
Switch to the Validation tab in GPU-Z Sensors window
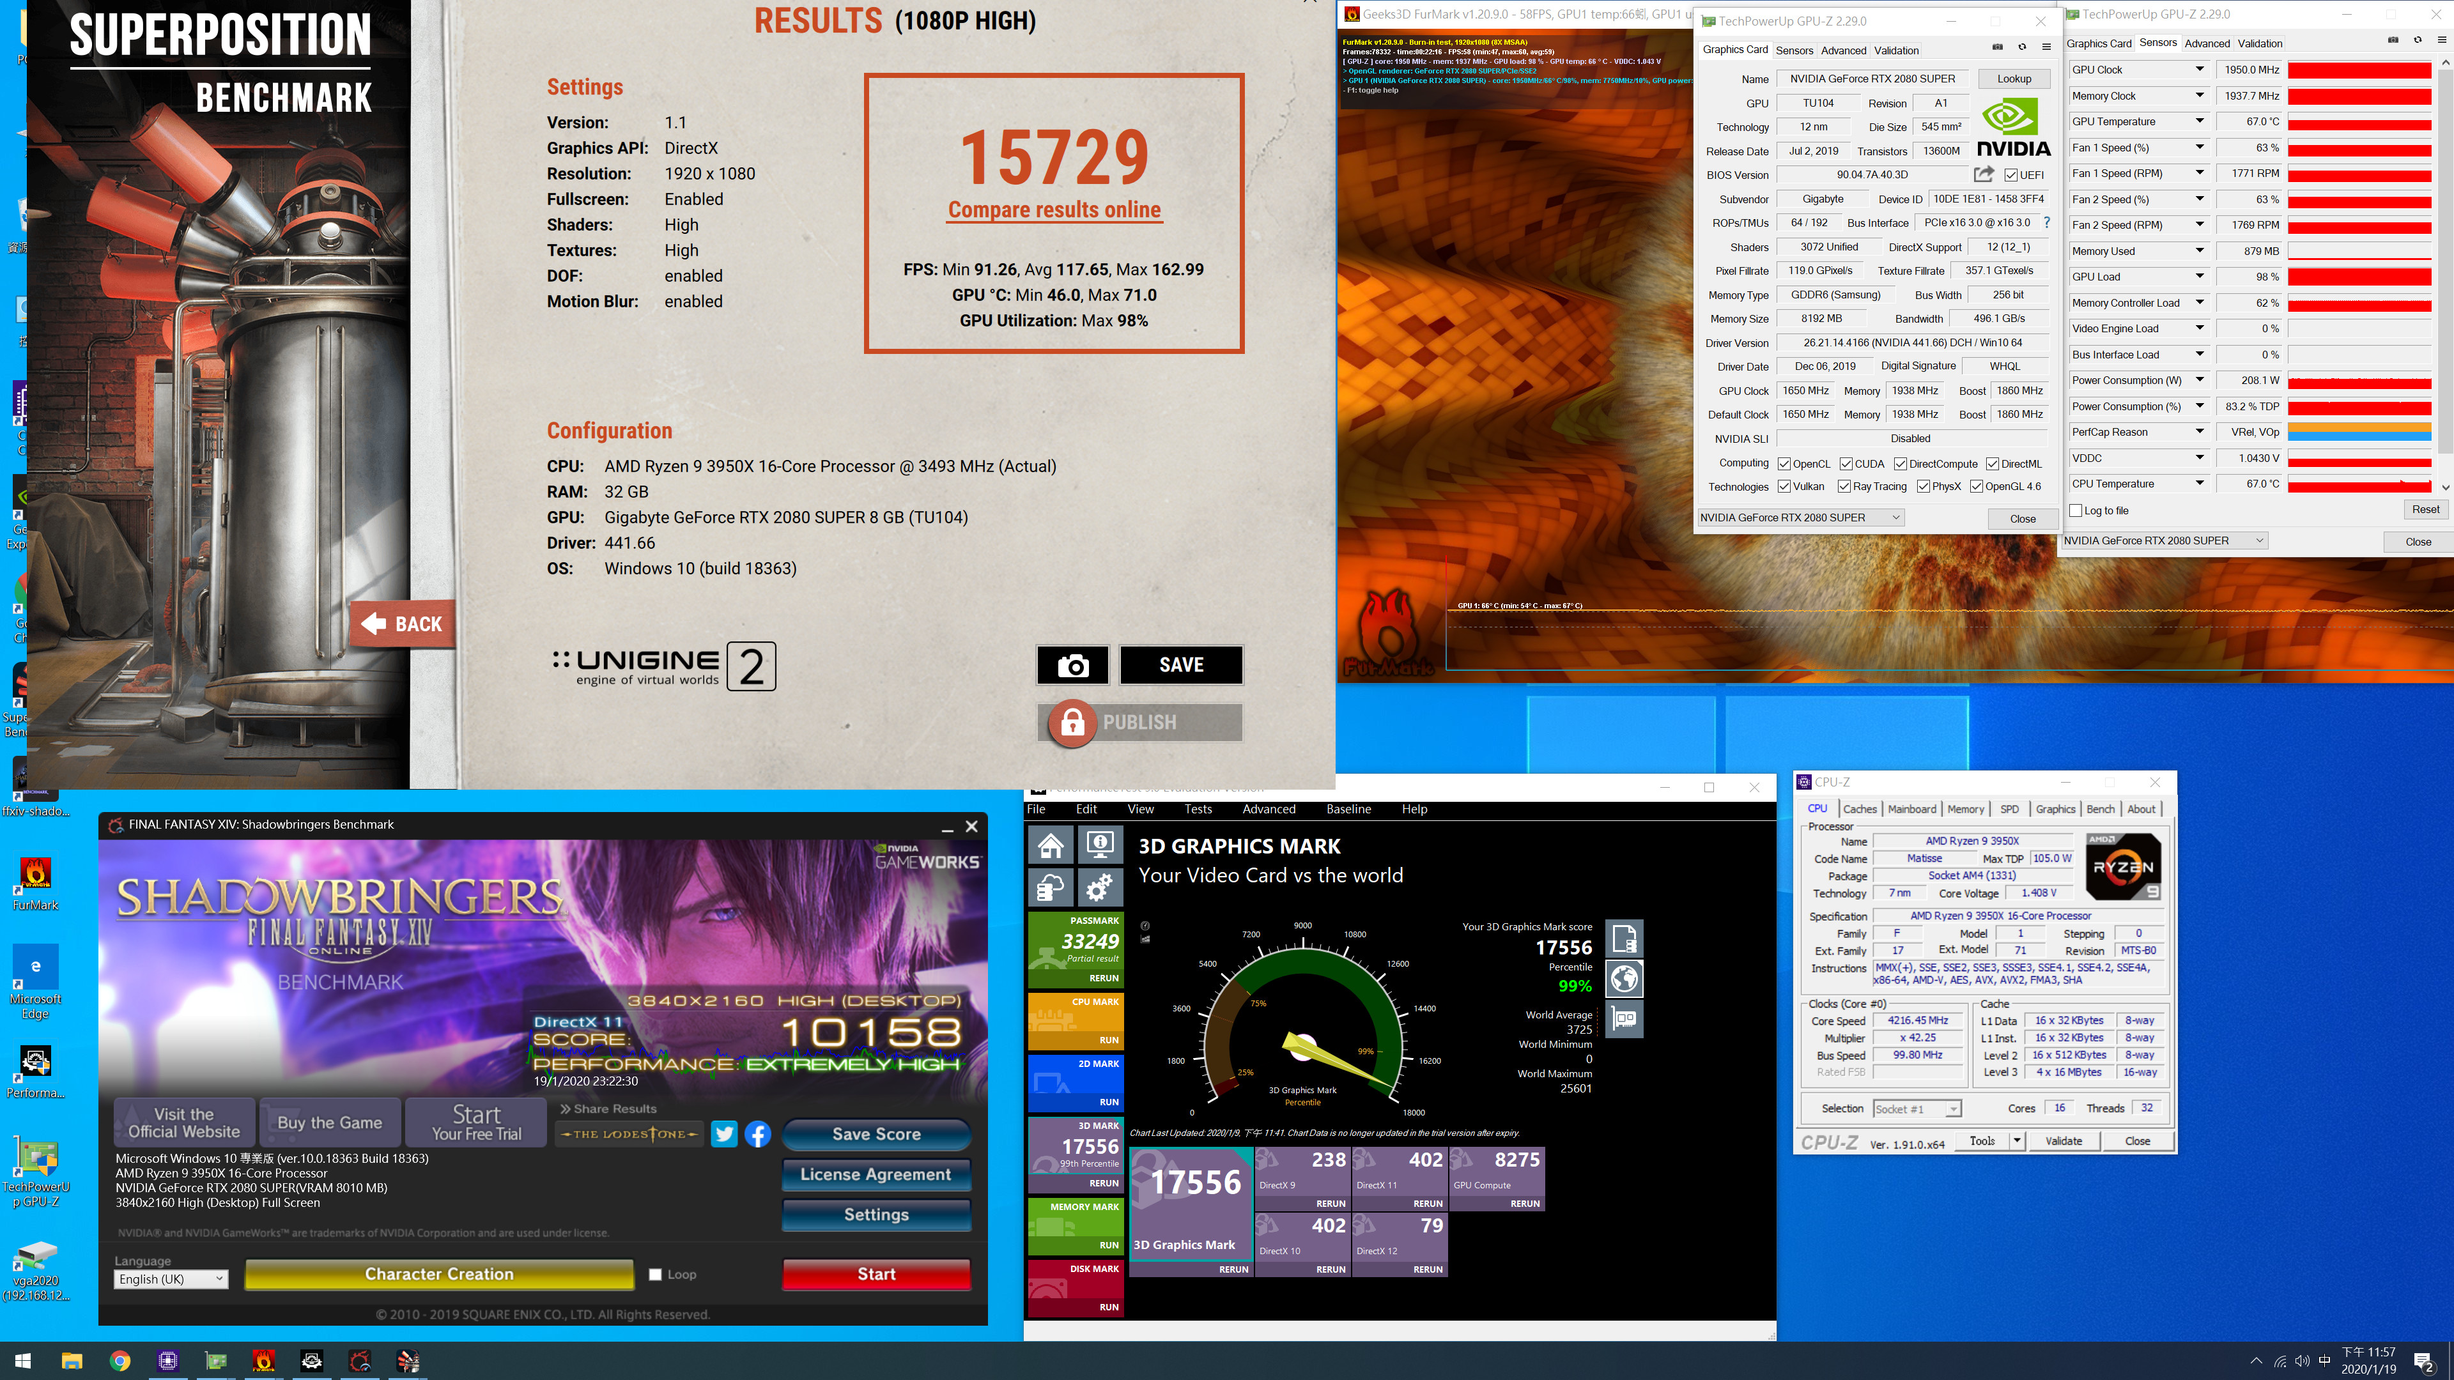(x=2260, y=43)
